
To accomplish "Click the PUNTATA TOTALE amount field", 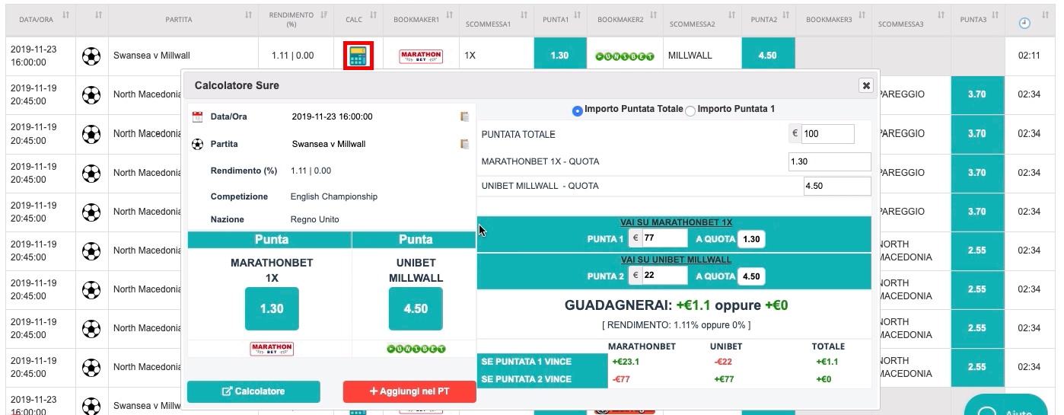I will (x=827, y=134).
